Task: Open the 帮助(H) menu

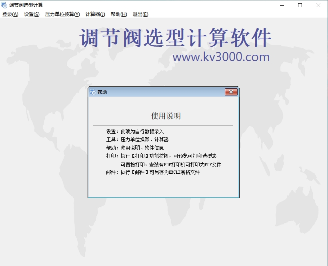Action: pos(119,14)
